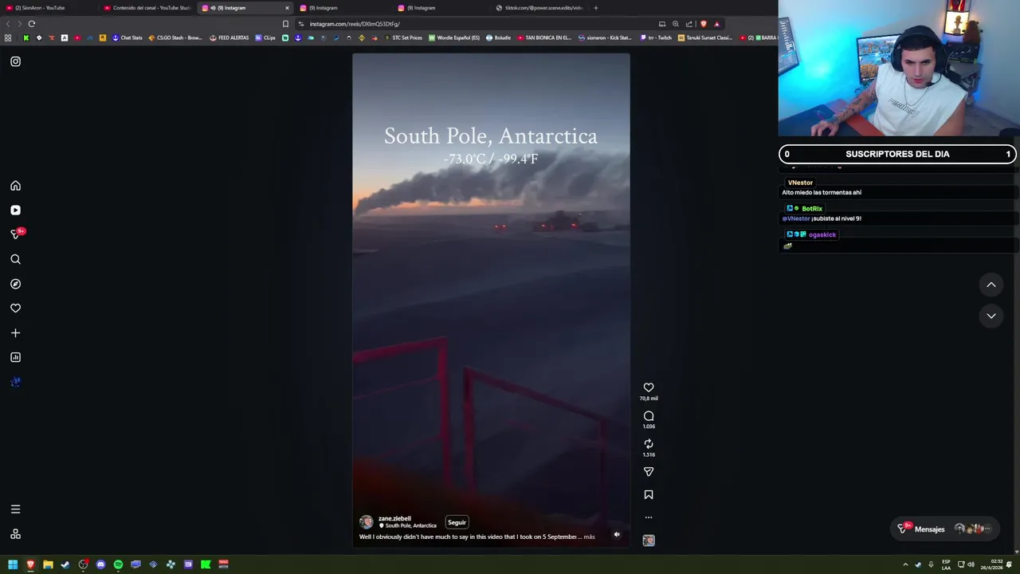This screenshot has height=574, width=1020.
Task: Click Seguir to follow zane.ziebell
Action: [457, 522]
